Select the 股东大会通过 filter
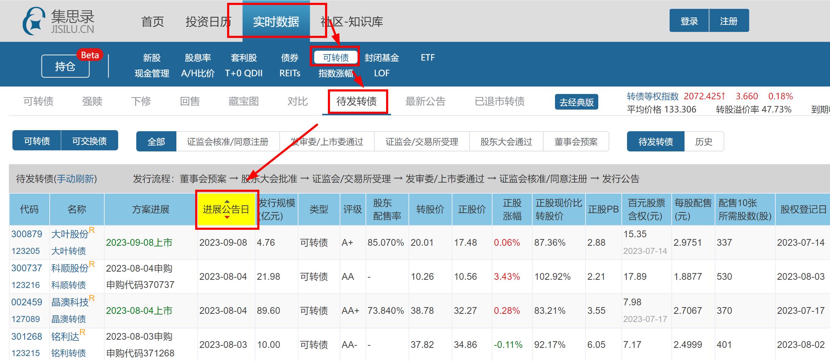Screen dimensions: 830x361 (x=506, y=141)
